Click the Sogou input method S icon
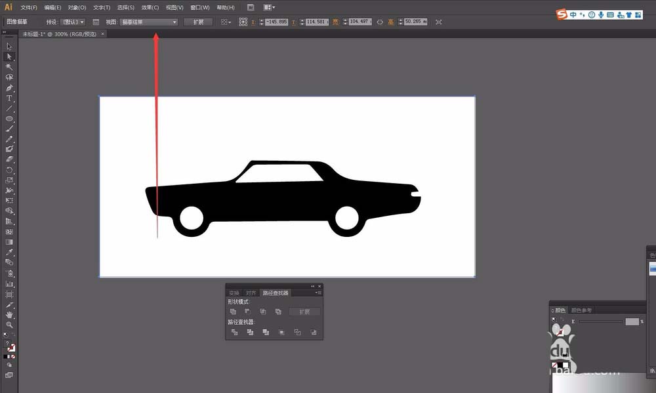 (x=562, y=14)
